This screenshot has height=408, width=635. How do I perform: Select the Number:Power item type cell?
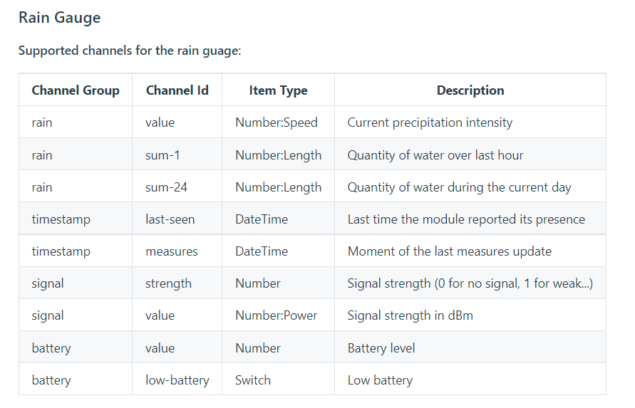point(277,315)
